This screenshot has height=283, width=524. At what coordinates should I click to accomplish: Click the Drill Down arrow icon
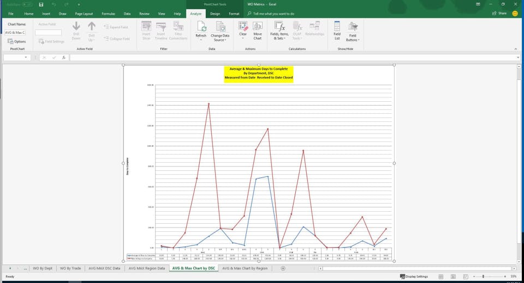click(76, 27)
